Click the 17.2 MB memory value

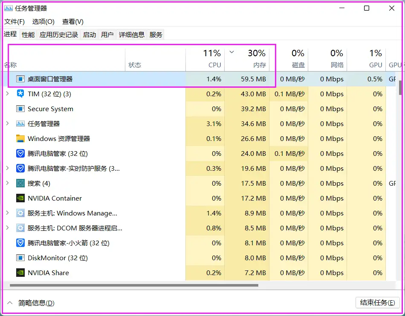coord(253,198)
